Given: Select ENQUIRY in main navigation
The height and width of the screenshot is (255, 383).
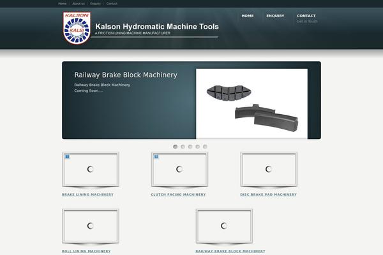Looking at the screenshot, I should coord(275,16).
